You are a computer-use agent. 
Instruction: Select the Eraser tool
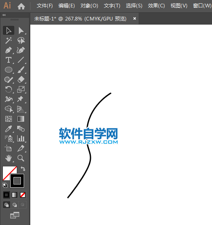click(21, 80)
